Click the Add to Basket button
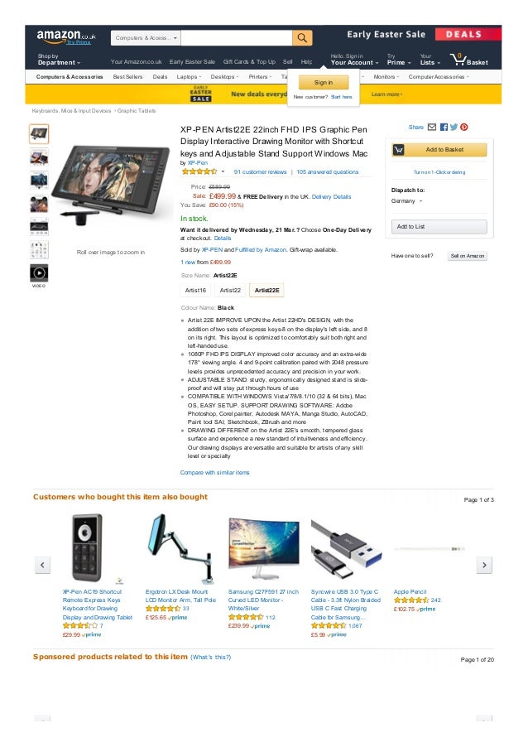This screenshot has height=747, width=528. (439, 150)
